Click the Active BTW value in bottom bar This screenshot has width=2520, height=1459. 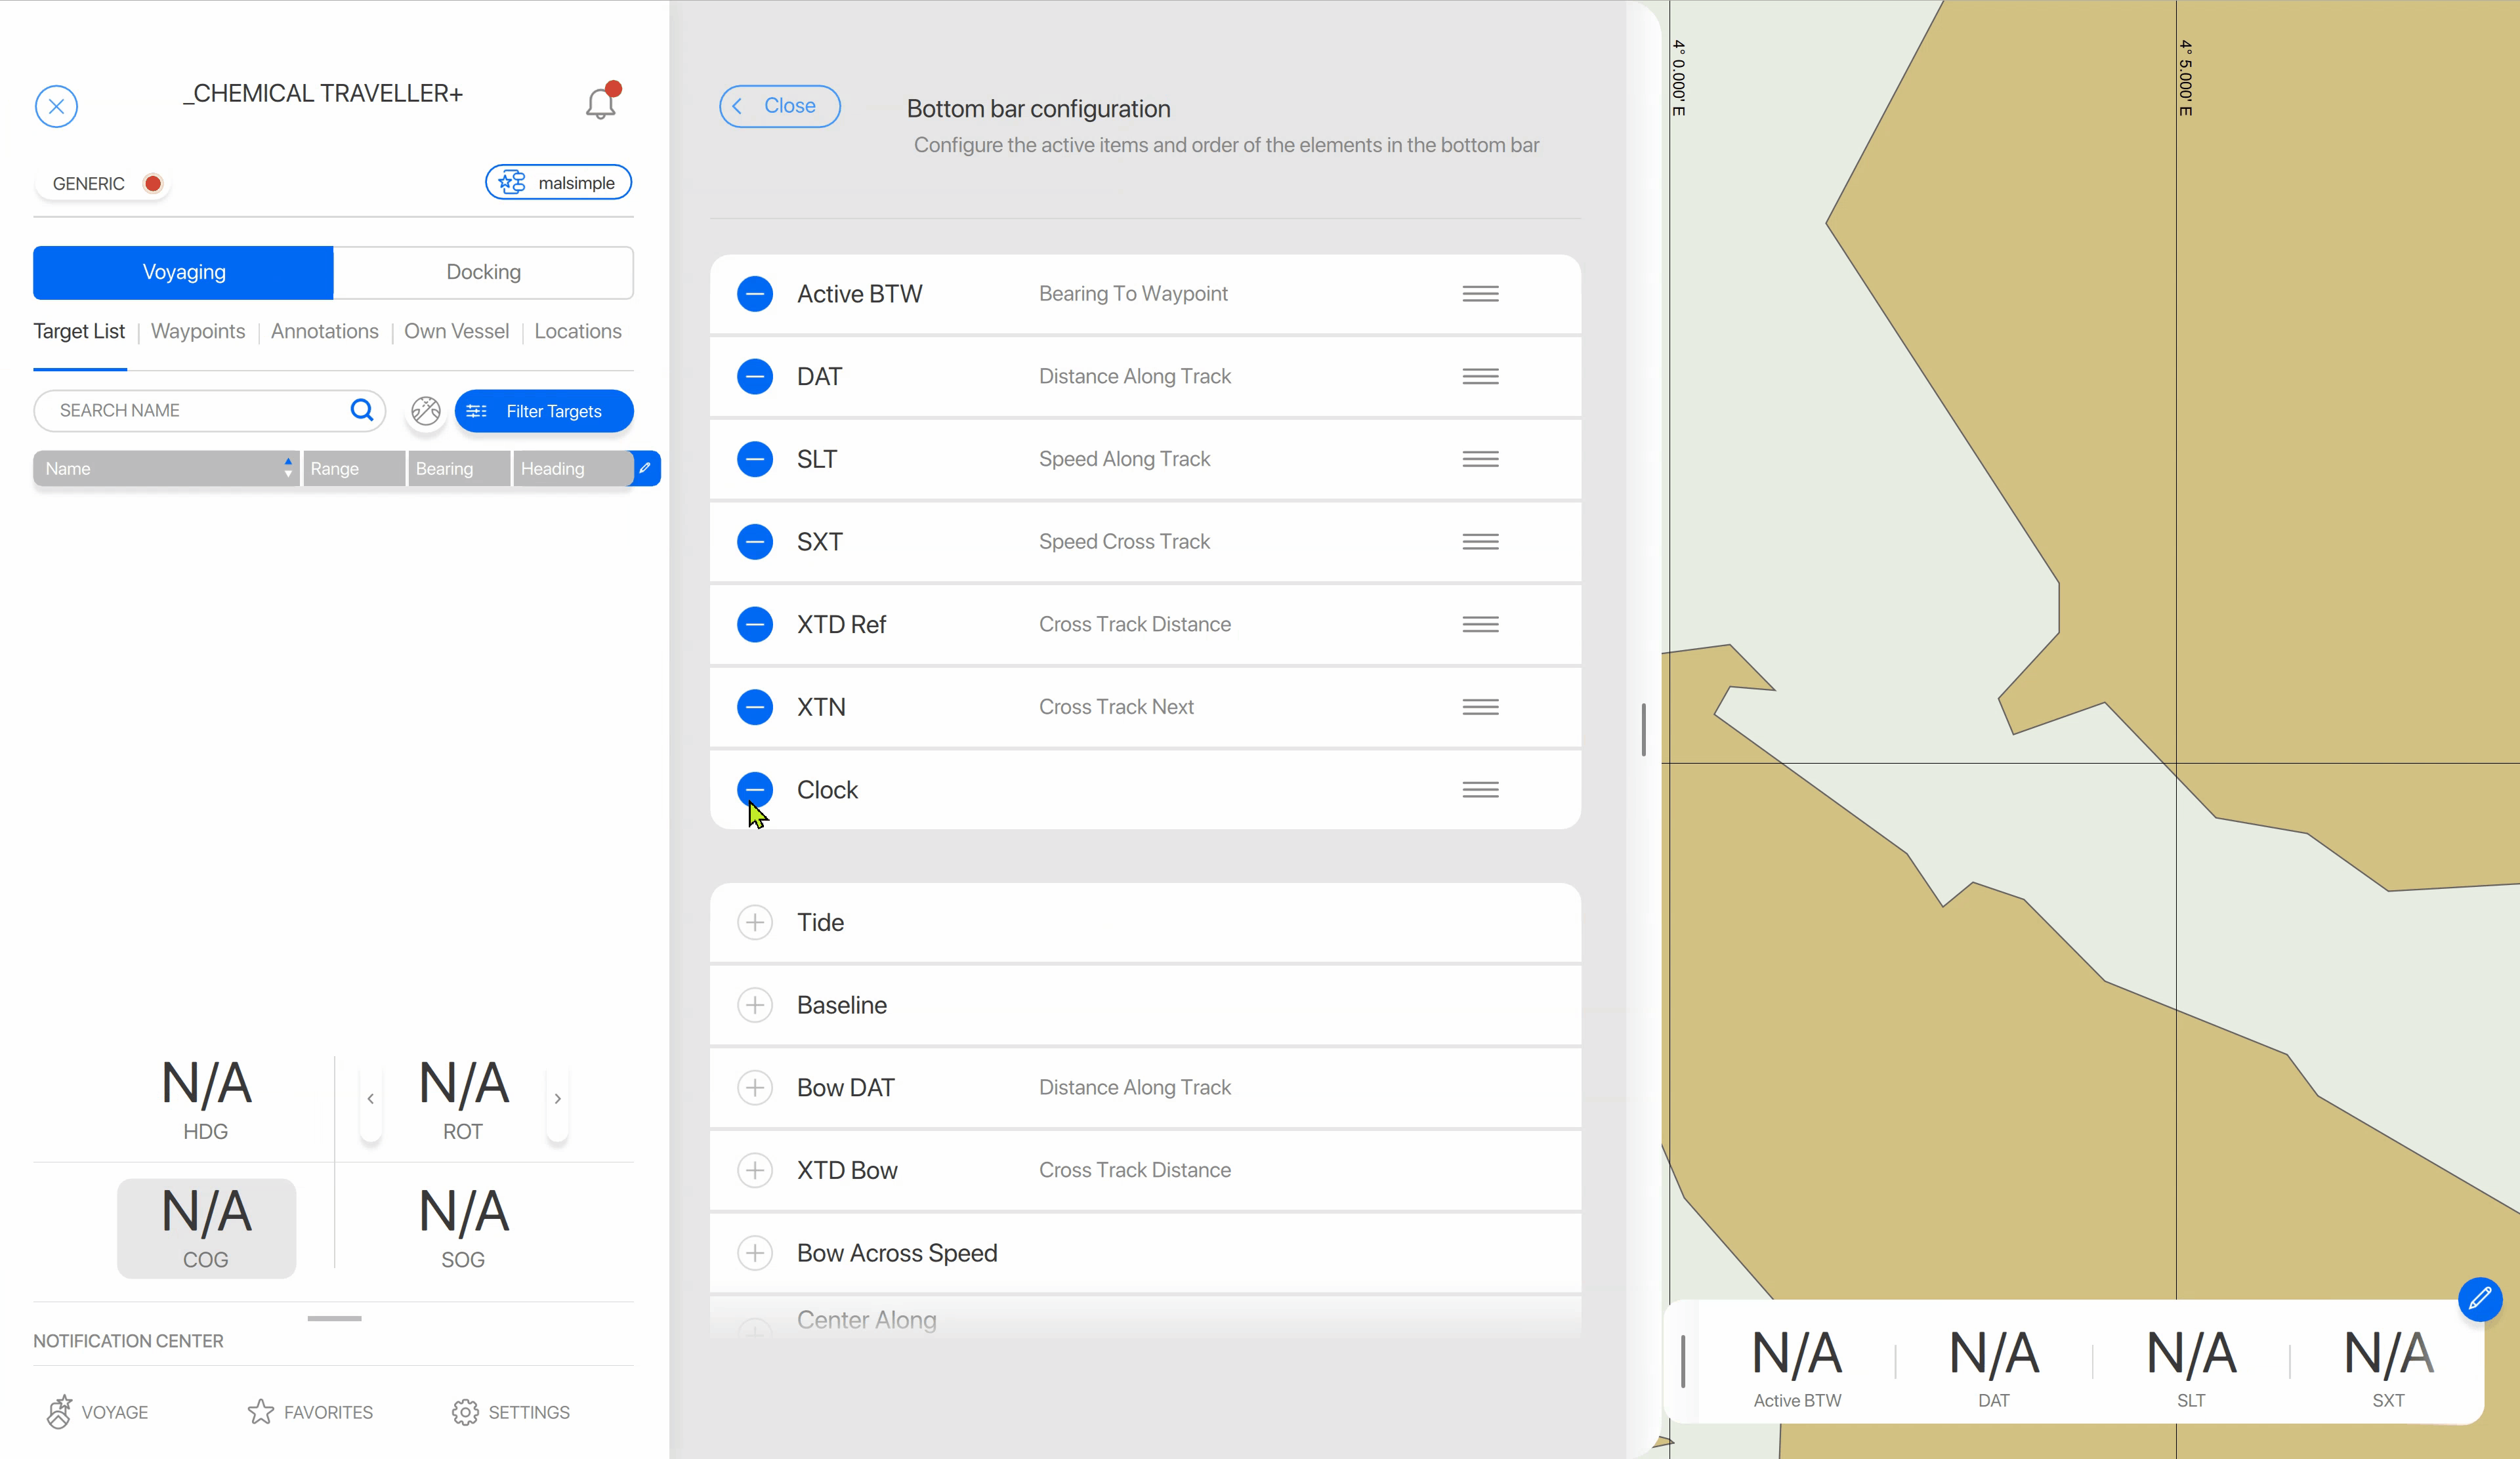[x=1797, y=1354]
